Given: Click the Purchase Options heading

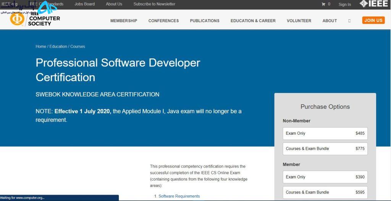Looking at the screenshot, I should [x=325, y=107].
